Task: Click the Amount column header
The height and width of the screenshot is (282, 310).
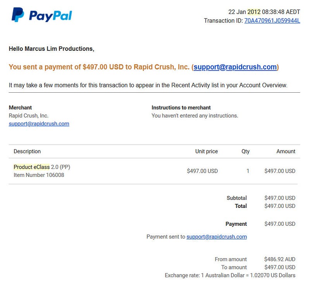Action: 286,151
